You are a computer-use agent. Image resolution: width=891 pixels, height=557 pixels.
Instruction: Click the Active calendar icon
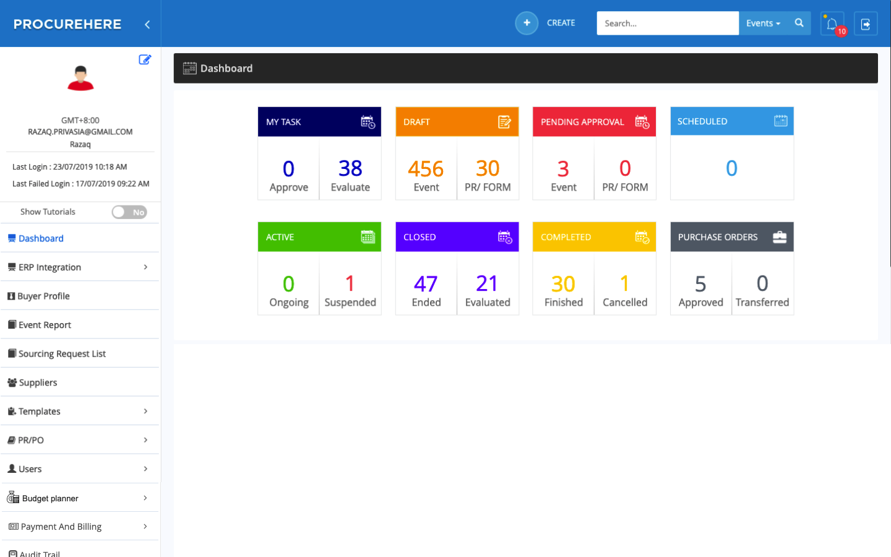coord(368,236)
